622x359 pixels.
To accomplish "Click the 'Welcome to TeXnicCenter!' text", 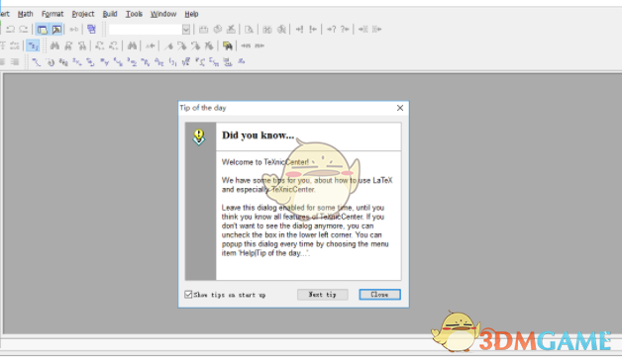I will pyautogui.click(x=265, y=162).
